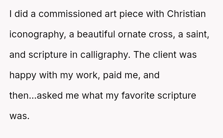The width and height of the screenshot is (223, 138).
Task: Click on the word "paid"
Action: click(x=112, y=75)
